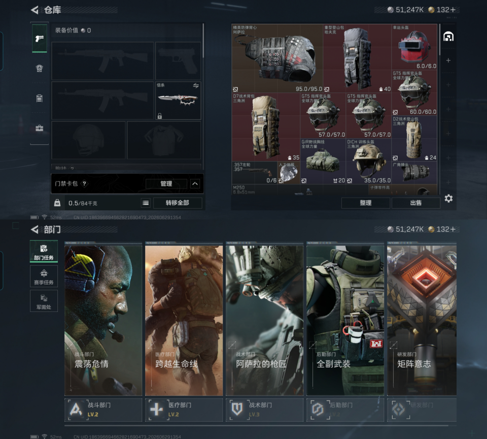487x439 pixels.
Task: Click the 整理 button
Action: click(x=366, y=203)
